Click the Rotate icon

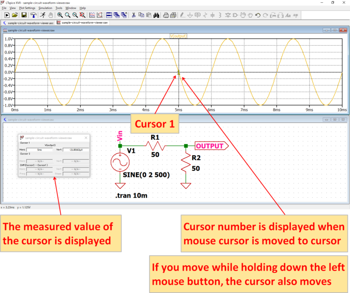273,15
